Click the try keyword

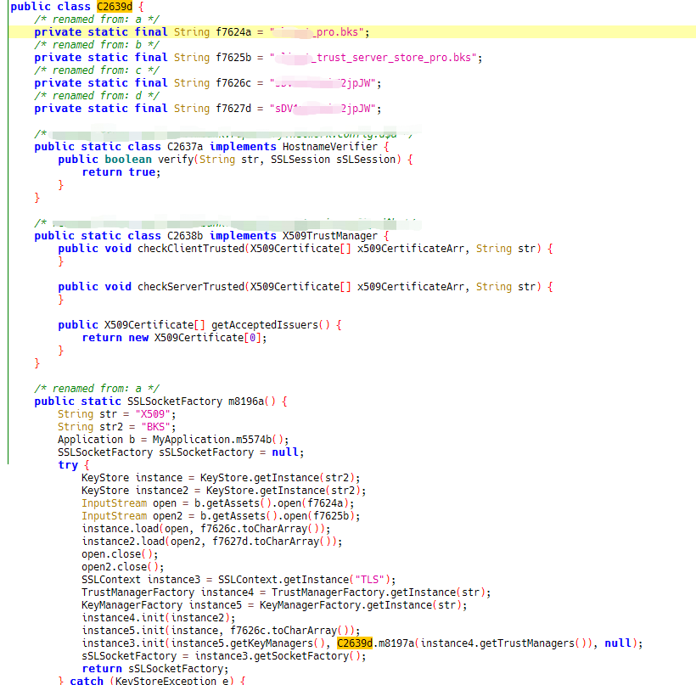coord(68,465)
